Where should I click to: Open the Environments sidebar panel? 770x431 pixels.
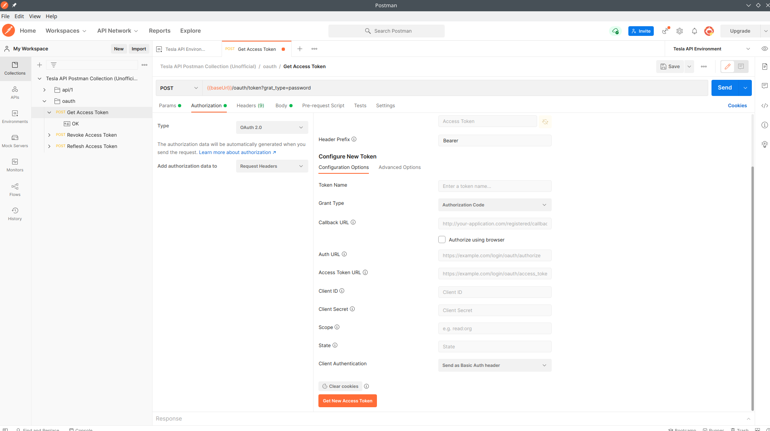pyautogui.click(x=15, y=117)
